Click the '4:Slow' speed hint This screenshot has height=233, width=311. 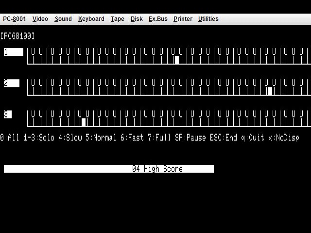point(70,137)
